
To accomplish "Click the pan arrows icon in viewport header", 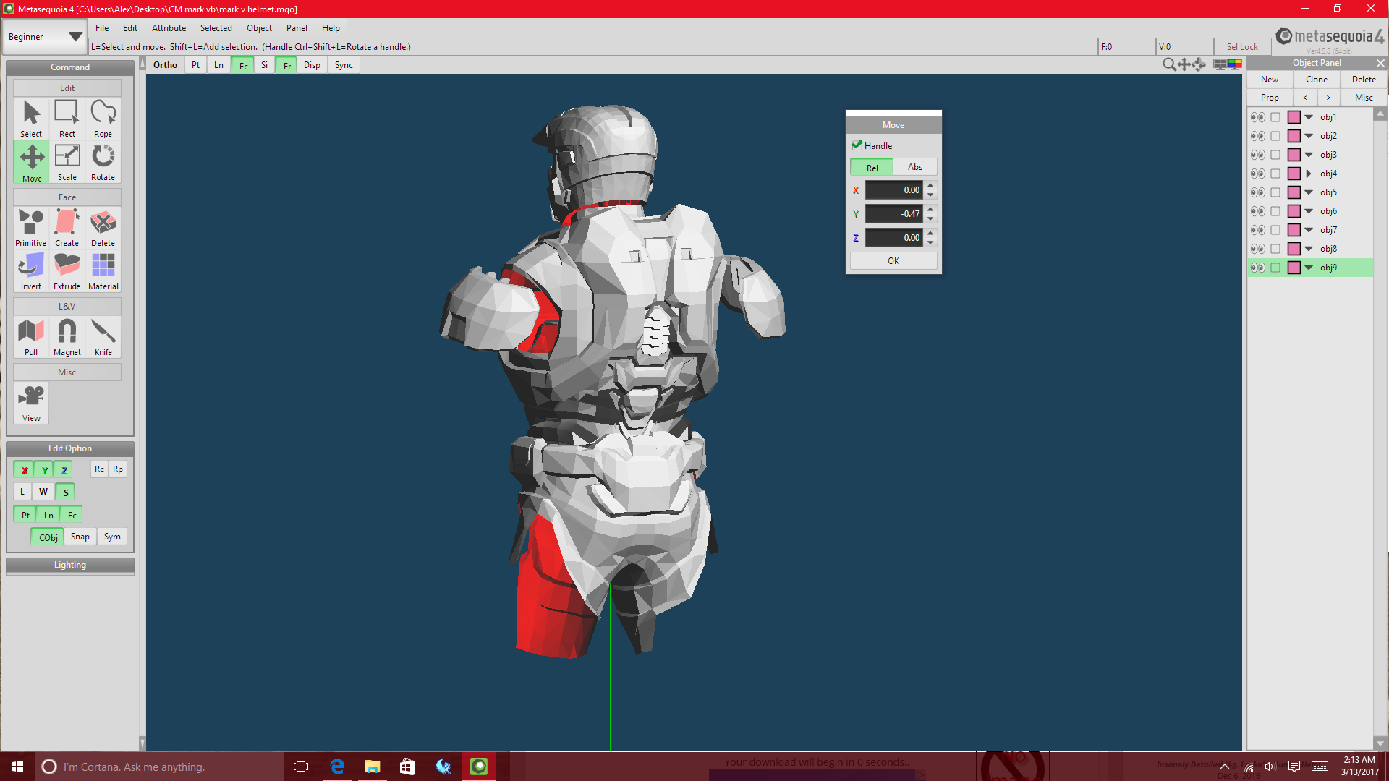I will (x=1184, y=64).
